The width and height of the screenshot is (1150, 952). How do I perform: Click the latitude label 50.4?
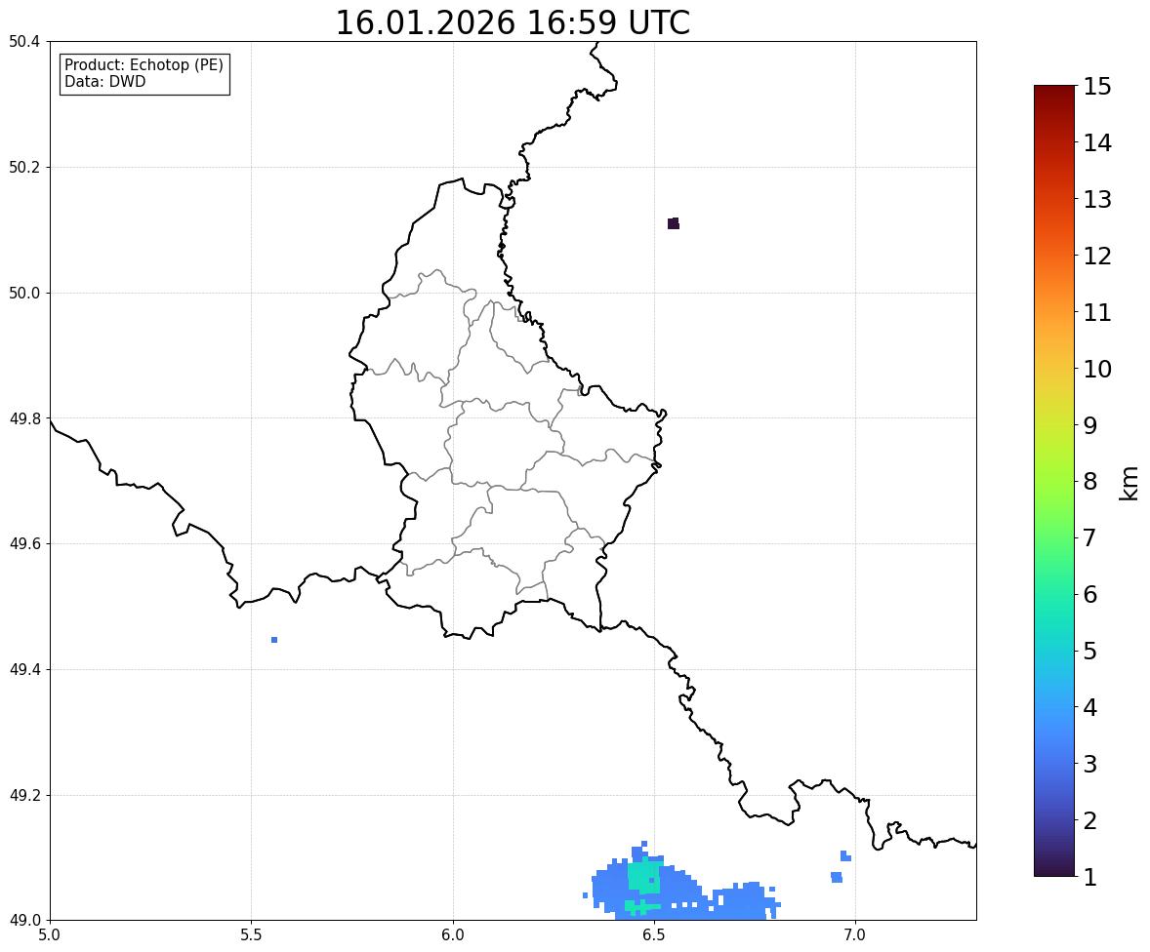point(23,42)
